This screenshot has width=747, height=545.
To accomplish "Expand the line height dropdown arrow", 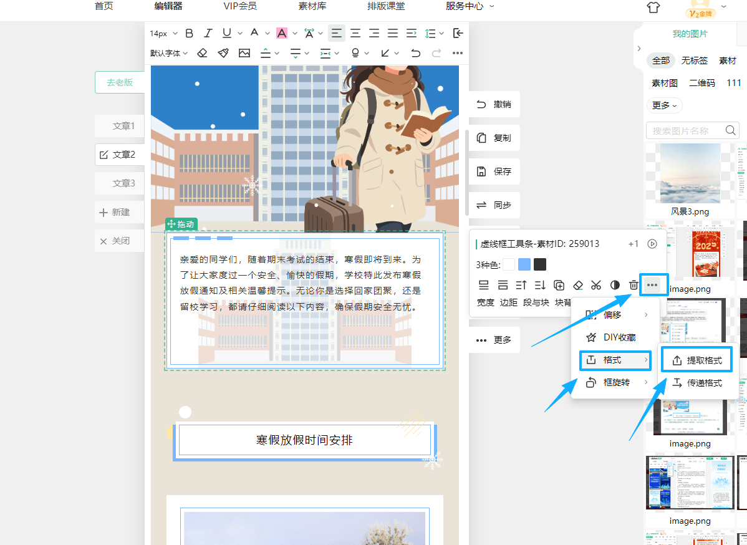I will (441, 33).
